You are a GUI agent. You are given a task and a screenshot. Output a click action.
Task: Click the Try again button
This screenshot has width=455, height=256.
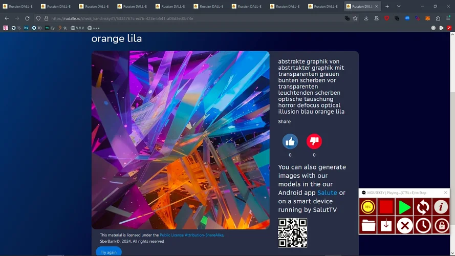109,252
